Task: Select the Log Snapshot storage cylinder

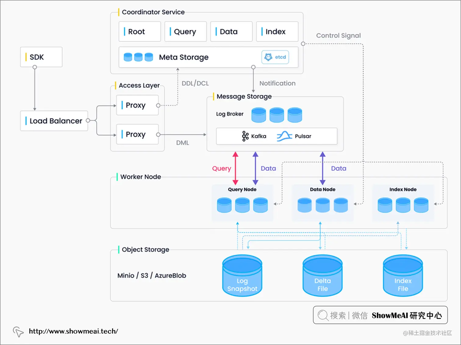Action: click(242, 276)
